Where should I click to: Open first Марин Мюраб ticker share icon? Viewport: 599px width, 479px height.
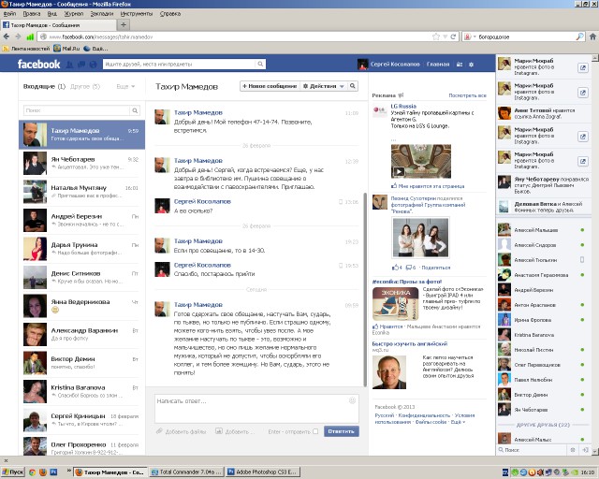(x=582, y=68)
